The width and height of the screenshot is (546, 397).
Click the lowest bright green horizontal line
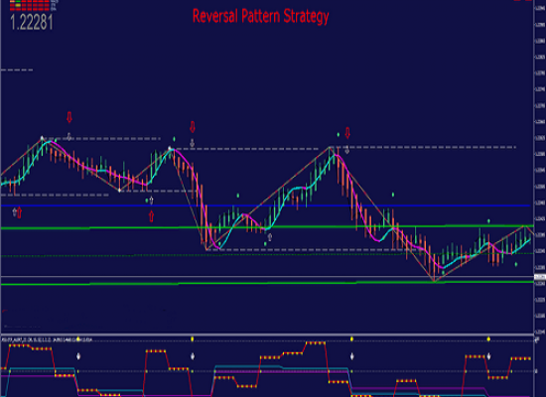(267, 283)
